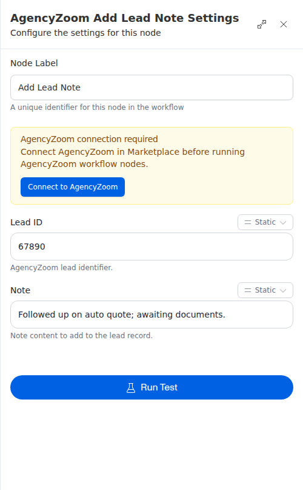
Task: Click the 'Lead ID' field label
Action: pos(26,222)
